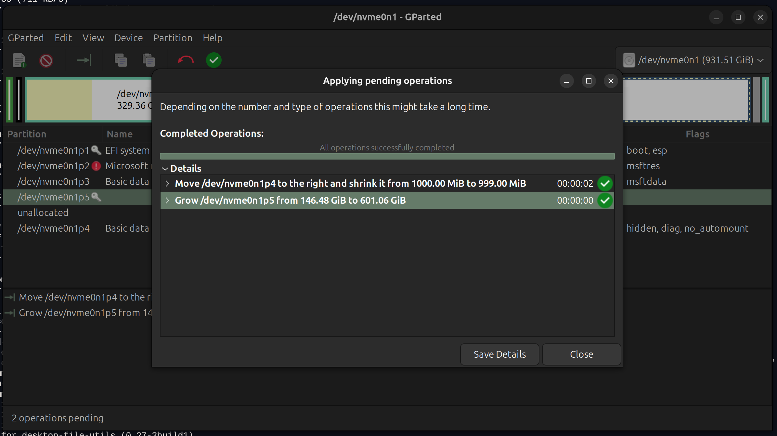777x436 pixels.
Task: Click arrow icon of pending Grow operation
Action: pyautogui.click(x=10, y=313)
